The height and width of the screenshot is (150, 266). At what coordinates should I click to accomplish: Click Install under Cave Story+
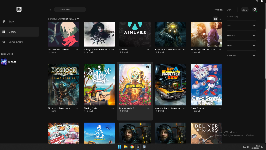[196, 111]
